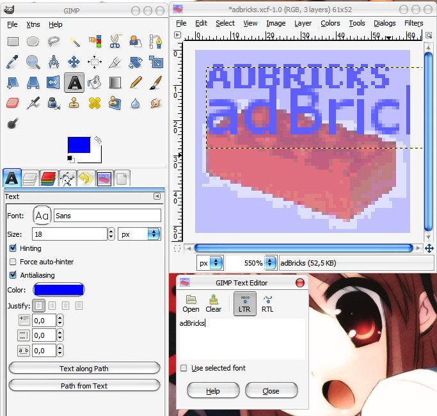Viewport: 437px width, 416px height.
Task: Open the Colors menu
Action: click(x=330, y=23)
